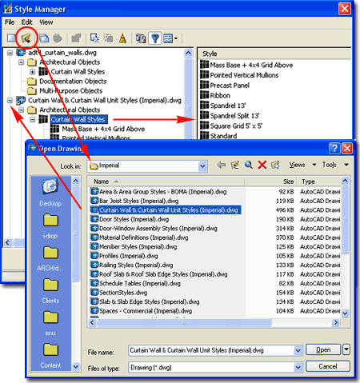
Task: Open the Look in Imperial dropdown
Action: pyautogui.click(x=202, y=166)
